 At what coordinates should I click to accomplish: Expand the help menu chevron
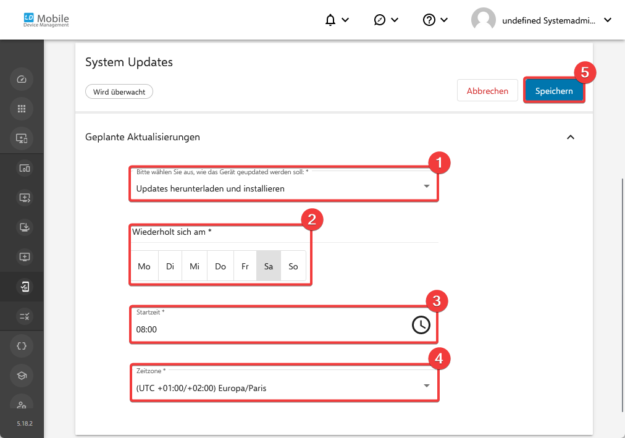pos(444,20)
